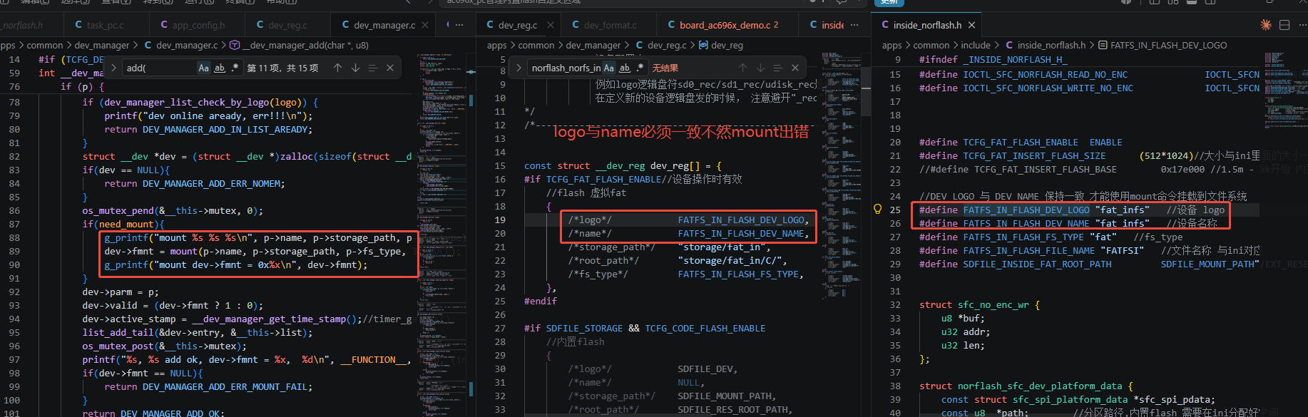Toggle match case in add( find box
This screenshot has height=417, width=1308.
point(204,68)
